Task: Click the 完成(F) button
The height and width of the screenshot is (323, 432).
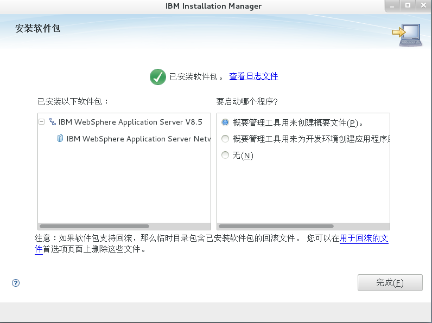Action: click(x=390, y=282)
